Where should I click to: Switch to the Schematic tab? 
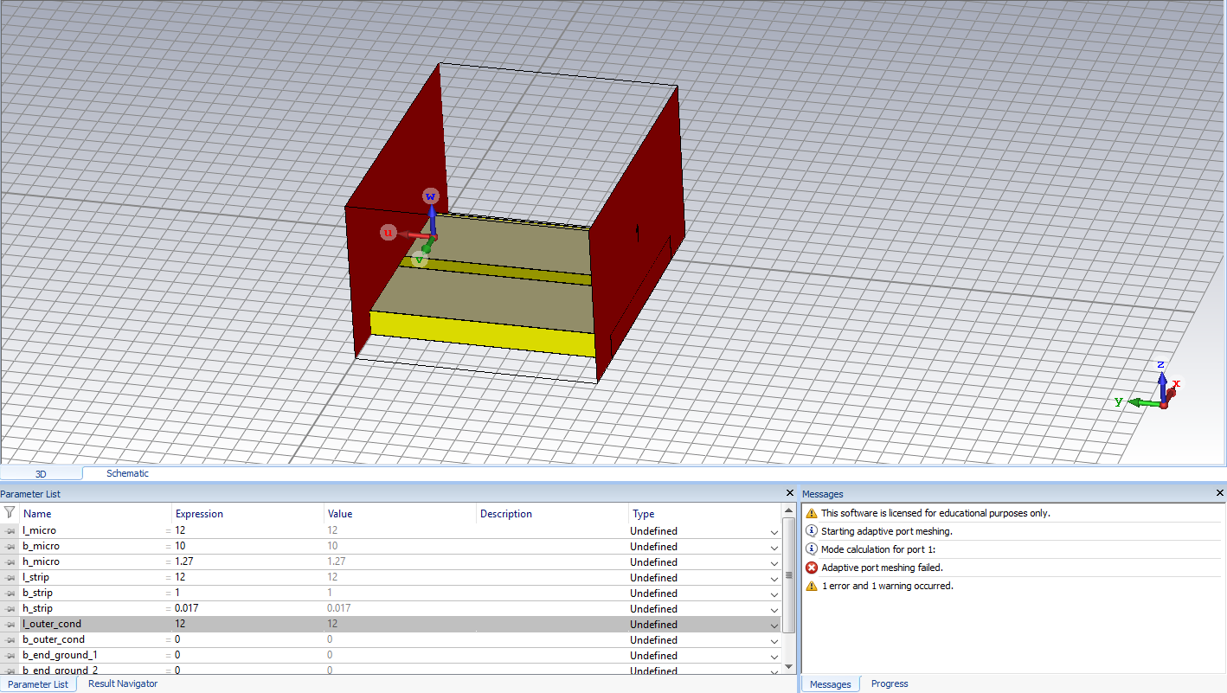(x=127, y=473)
